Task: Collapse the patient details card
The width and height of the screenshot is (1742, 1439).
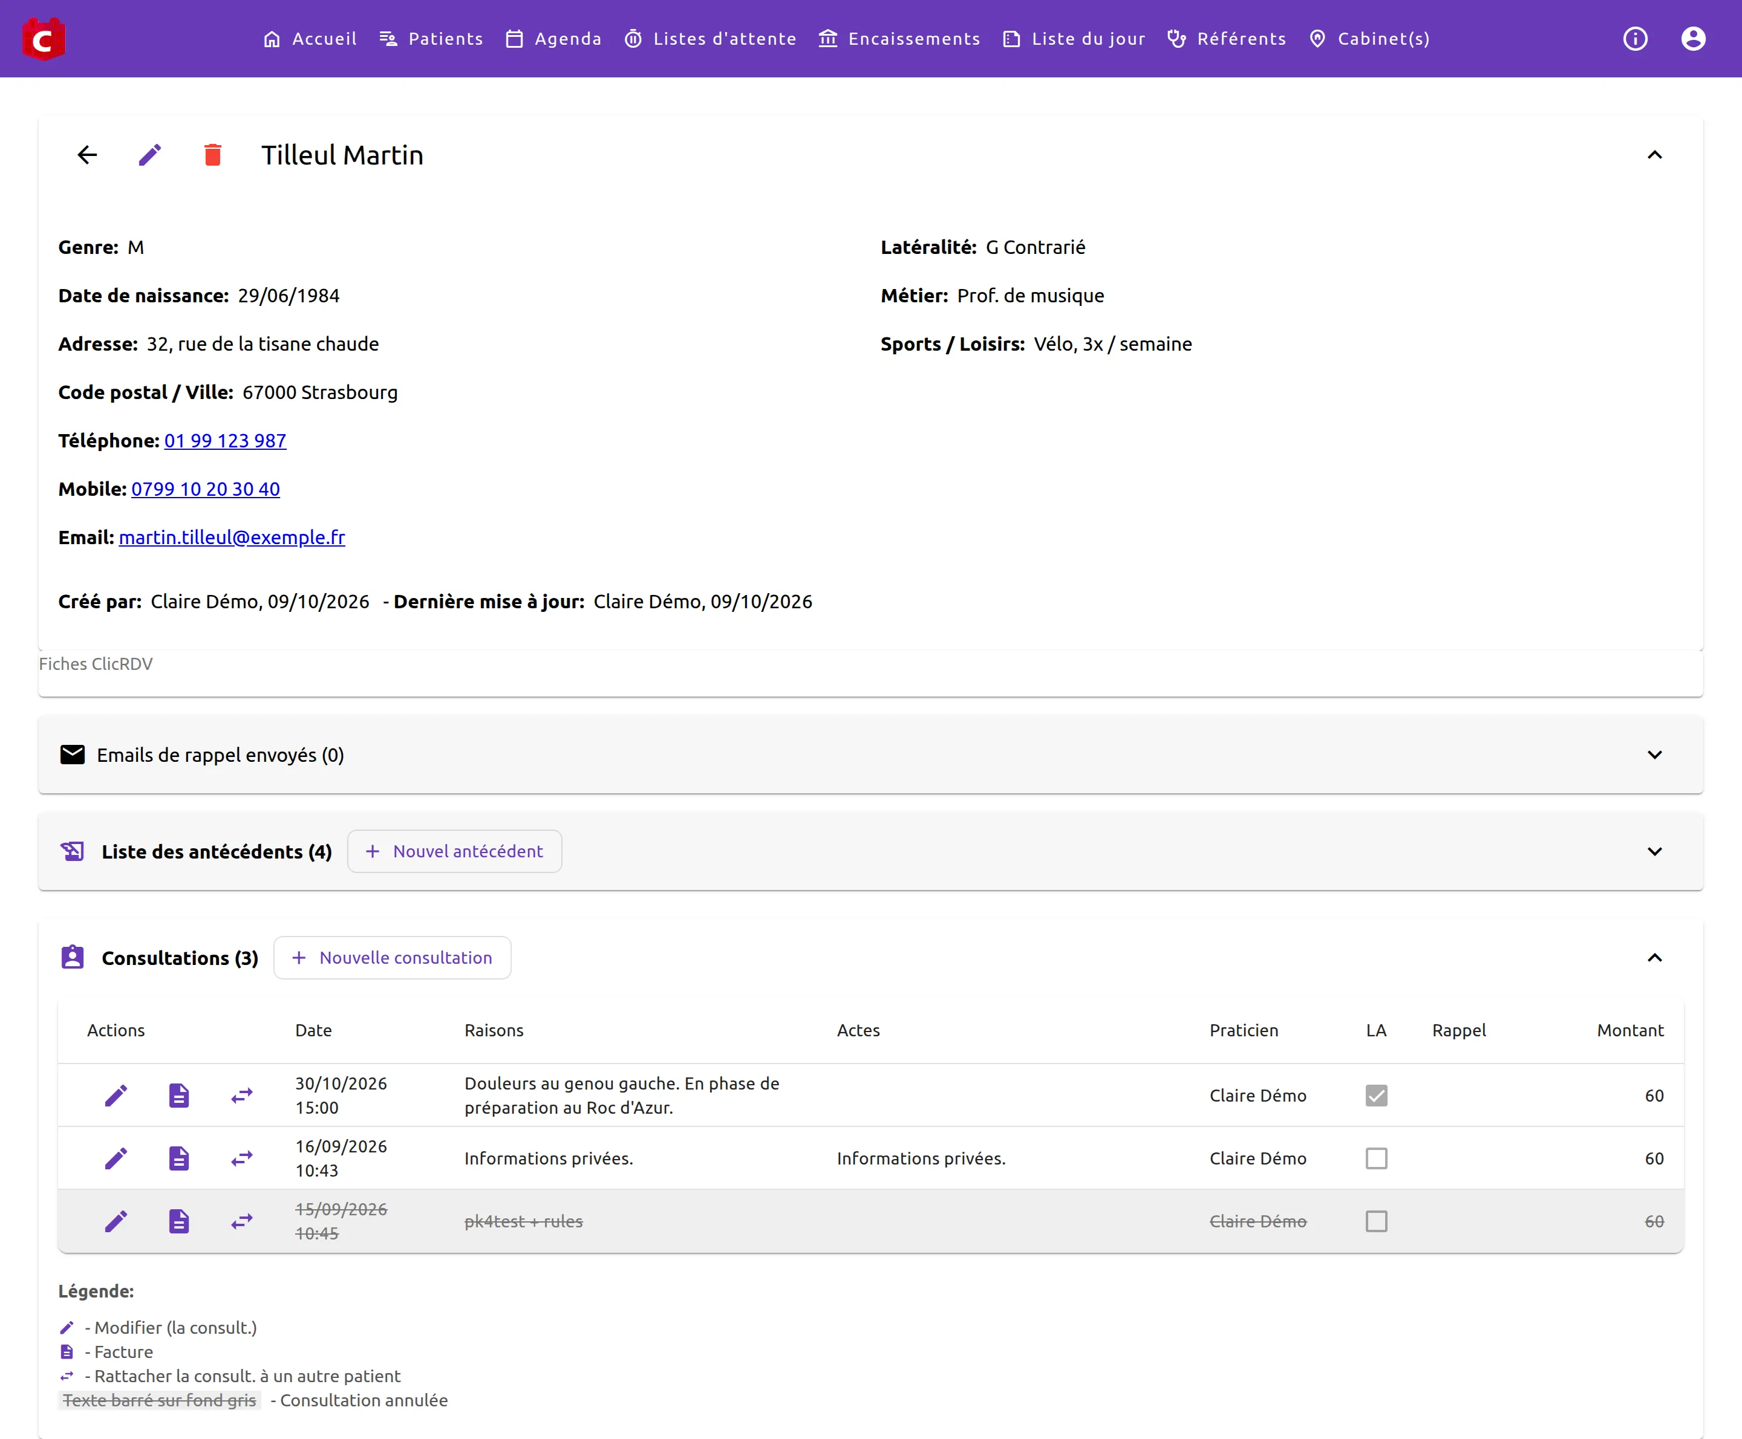Action: coord(1654,155)
